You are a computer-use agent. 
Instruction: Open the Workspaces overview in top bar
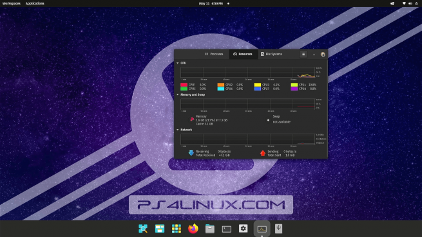[12, 3]
